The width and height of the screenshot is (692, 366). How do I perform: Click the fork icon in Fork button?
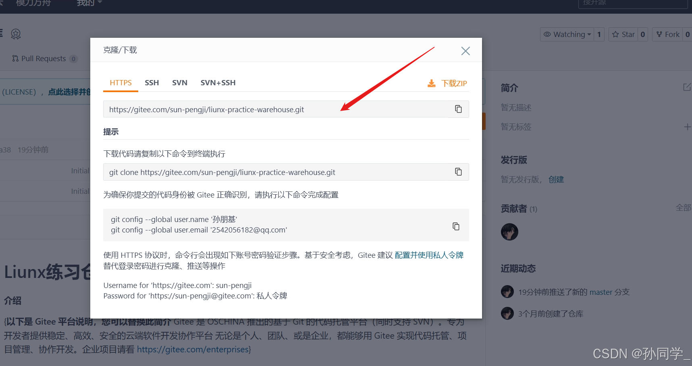659,35
